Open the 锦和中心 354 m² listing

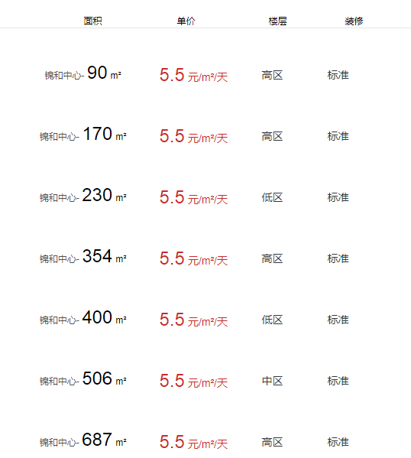coord(83,256)
